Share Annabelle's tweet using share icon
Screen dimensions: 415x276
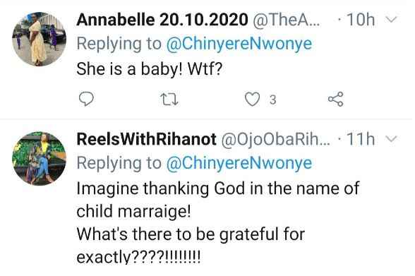[x=336, y=100]
